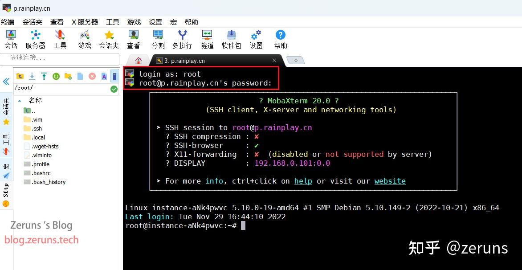Refresh the SFTP folder listing
The width and height of the screenshot is (522, 270).
pyautogui.click(x=56, y=76)
